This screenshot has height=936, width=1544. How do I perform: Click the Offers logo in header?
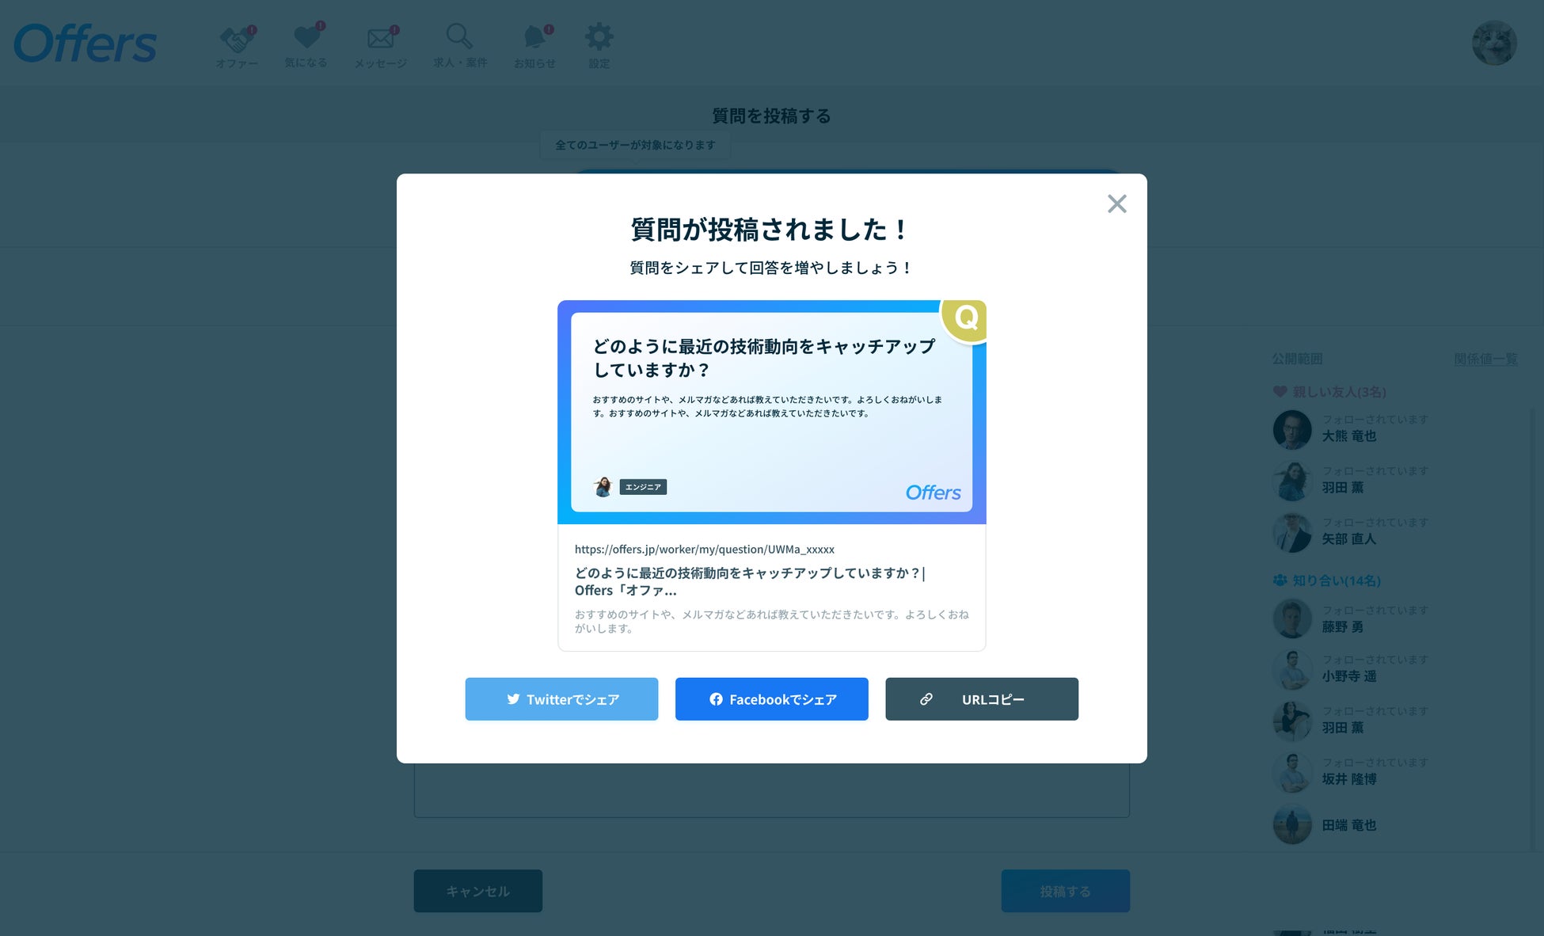pos(86,44)
